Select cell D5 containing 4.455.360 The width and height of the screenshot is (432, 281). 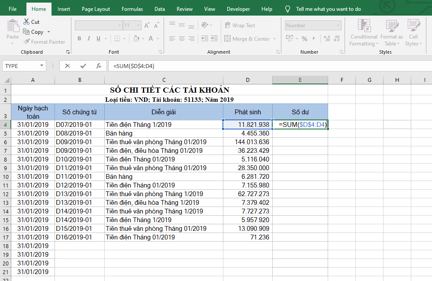point(248,133)
